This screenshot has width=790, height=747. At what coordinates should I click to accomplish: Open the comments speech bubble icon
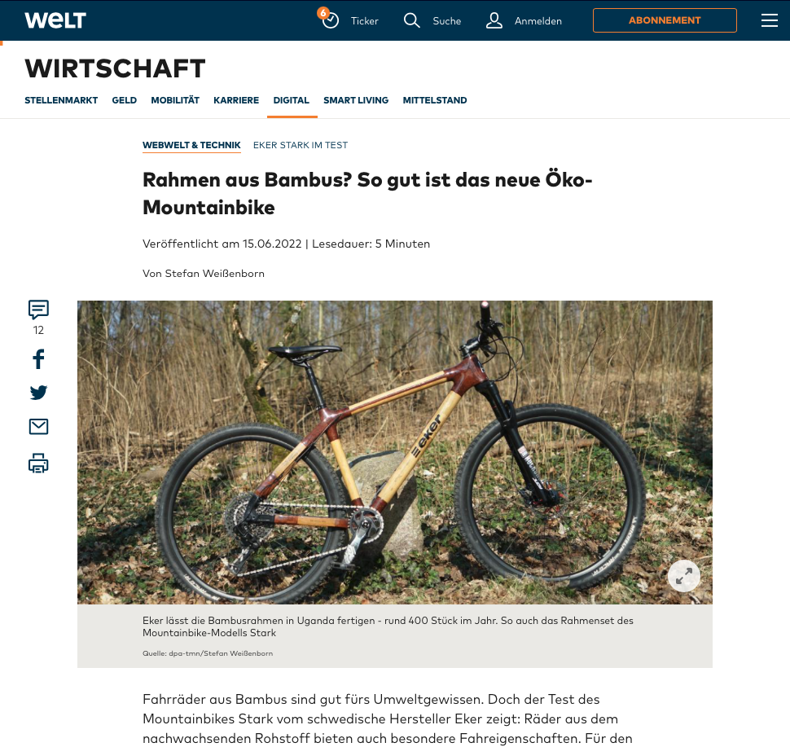coord(38,309)
